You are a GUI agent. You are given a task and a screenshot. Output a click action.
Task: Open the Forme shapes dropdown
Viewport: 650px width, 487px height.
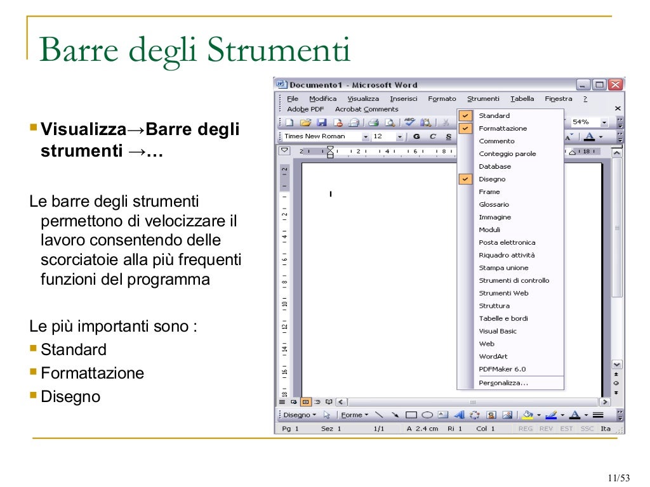click(x=354, y=415)
